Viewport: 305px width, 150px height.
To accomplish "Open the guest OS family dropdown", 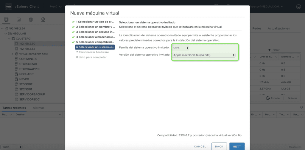I will pyautogui.click(x=180, y=48).
